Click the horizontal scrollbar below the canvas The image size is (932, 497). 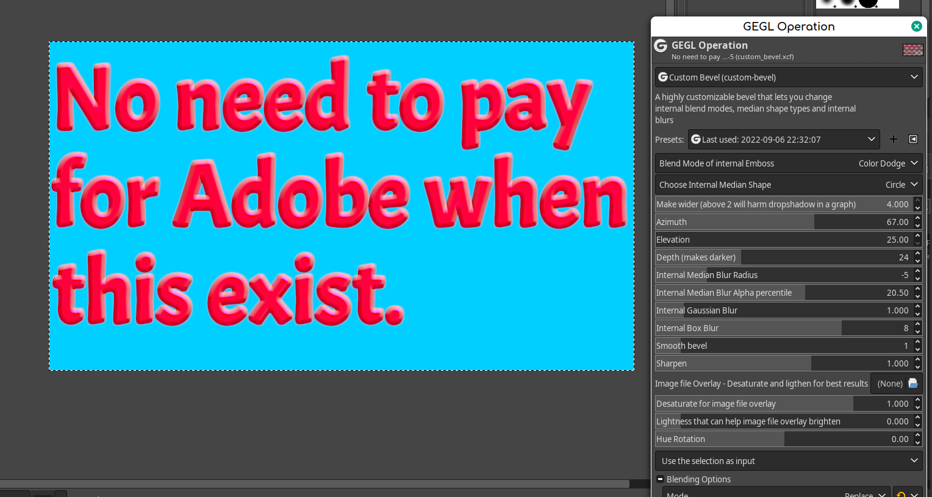click(315, 484)
